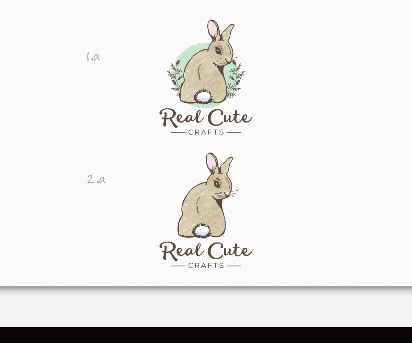Click the 2.a variant label
The height and width of the screenshot is (343, 412).
(x=97, y=179)
